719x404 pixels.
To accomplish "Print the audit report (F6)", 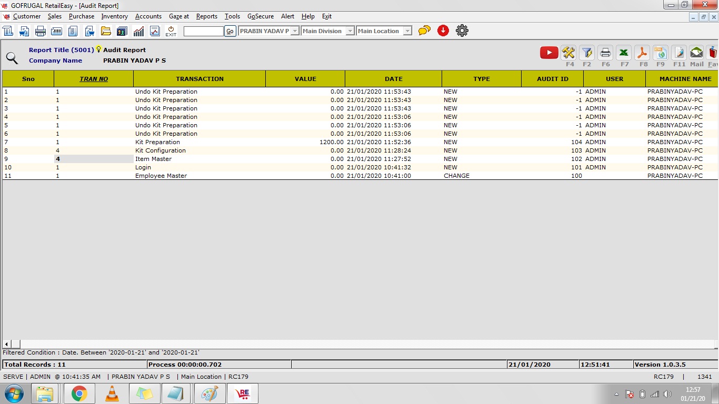I will click(x=605, y=53).
